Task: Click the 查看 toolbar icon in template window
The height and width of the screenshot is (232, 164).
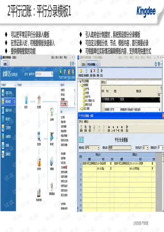Action: (x=91, y=71)
